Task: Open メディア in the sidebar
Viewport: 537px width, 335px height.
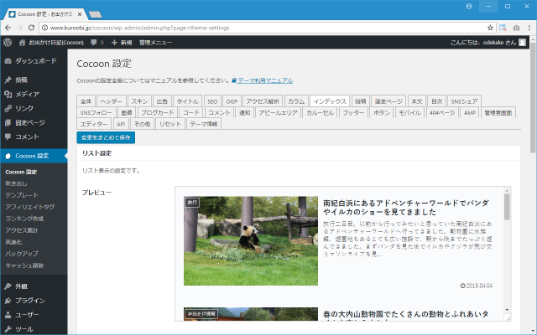Action: coord(27,95)
